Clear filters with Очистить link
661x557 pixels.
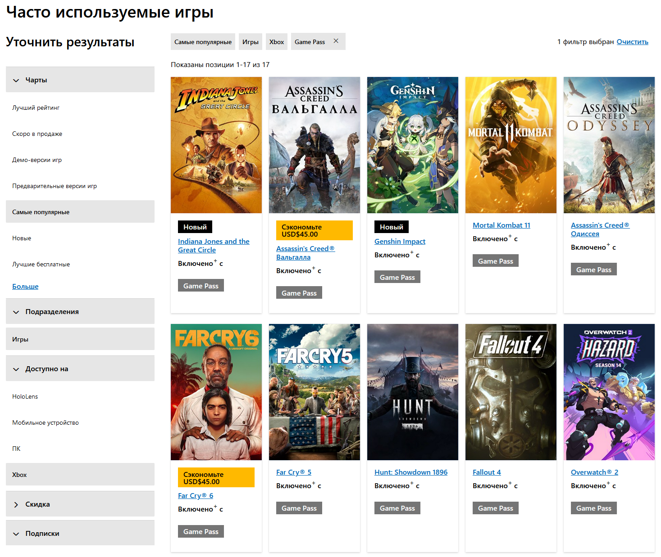click(x=632, y=42)
